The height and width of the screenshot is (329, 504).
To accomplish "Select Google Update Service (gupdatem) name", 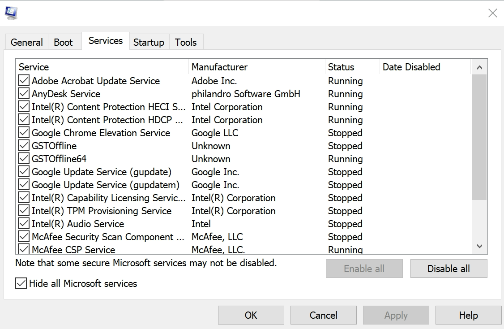I will [x=106, y=185].
